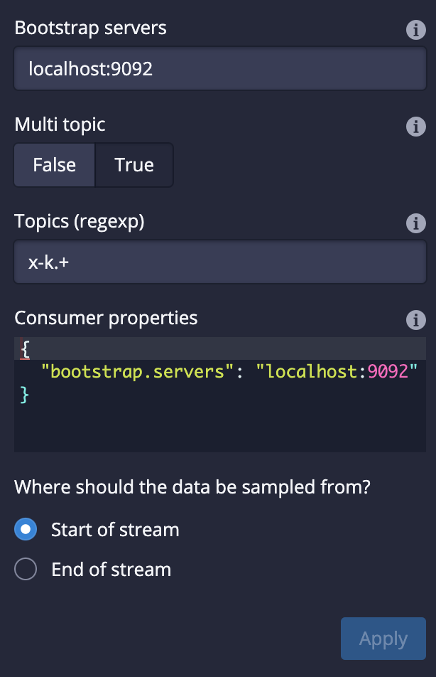Select the Start of stream radio button
This screenshot has height=677, width=436.
(x=26, y=530)
